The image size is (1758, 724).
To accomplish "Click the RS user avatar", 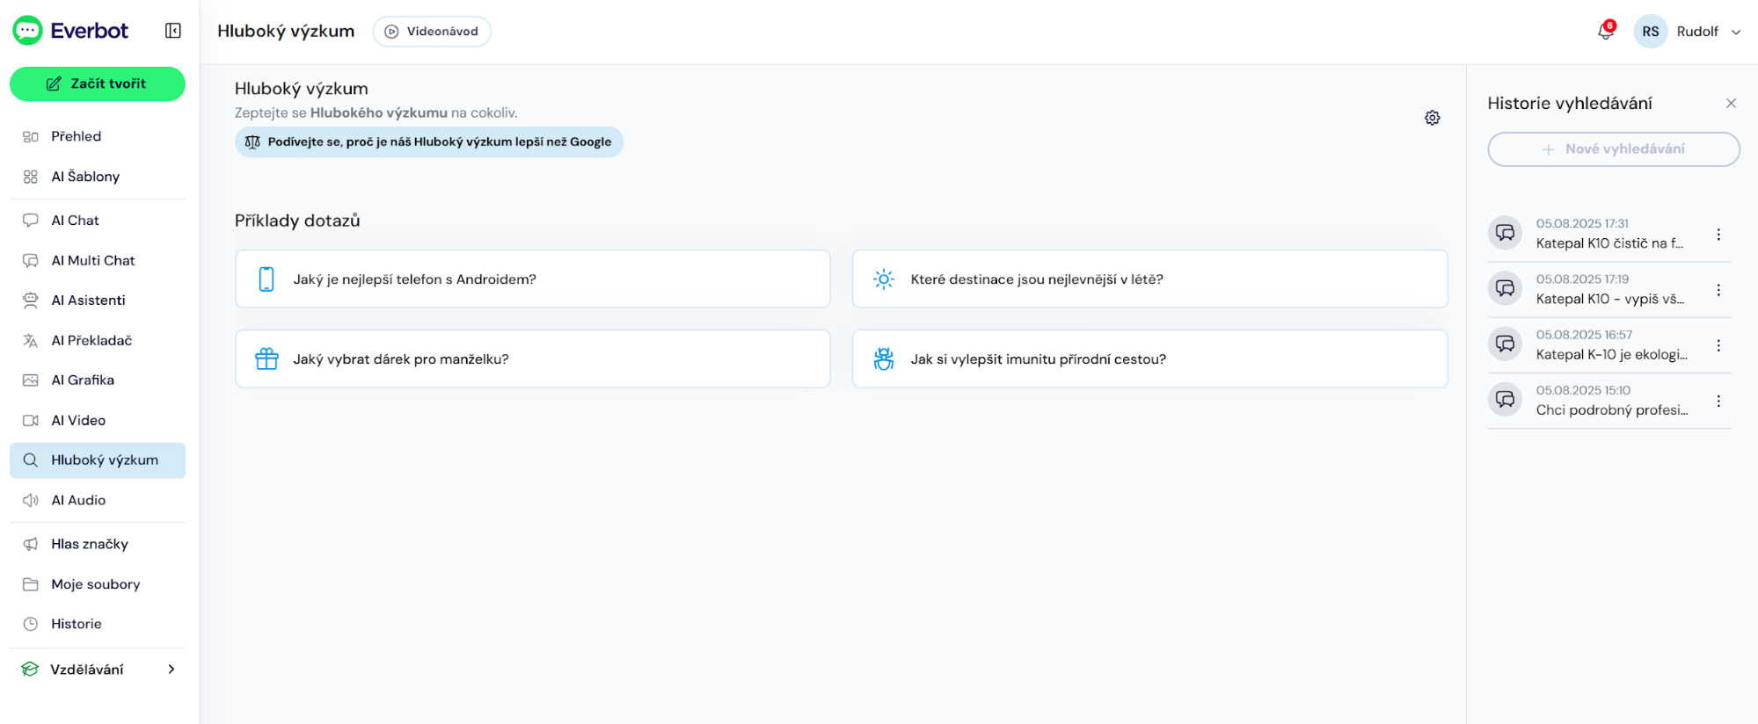I will [x=1650, y=32].
